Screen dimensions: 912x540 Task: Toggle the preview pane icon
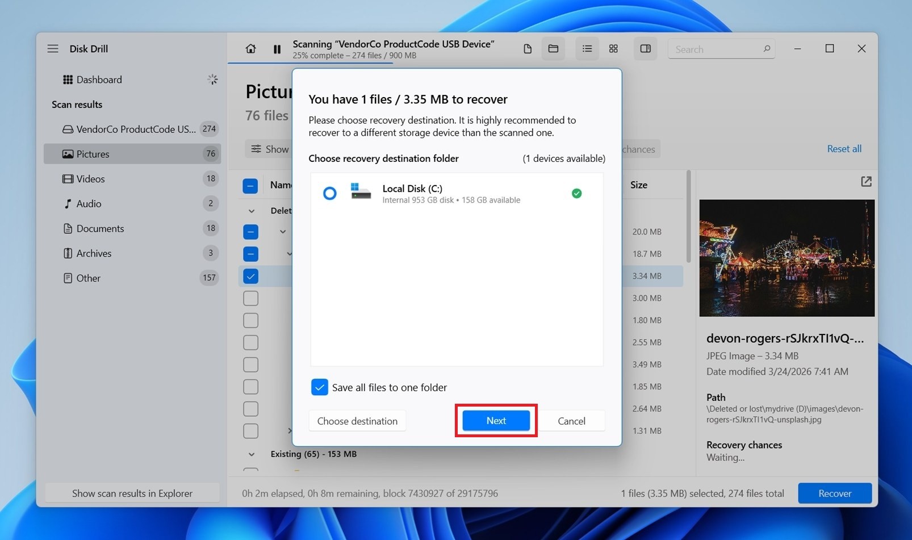(x=645, y=49)
